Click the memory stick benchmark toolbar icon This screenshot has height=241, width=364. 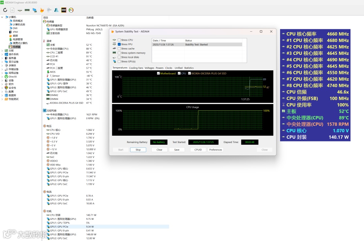[27, 10]
